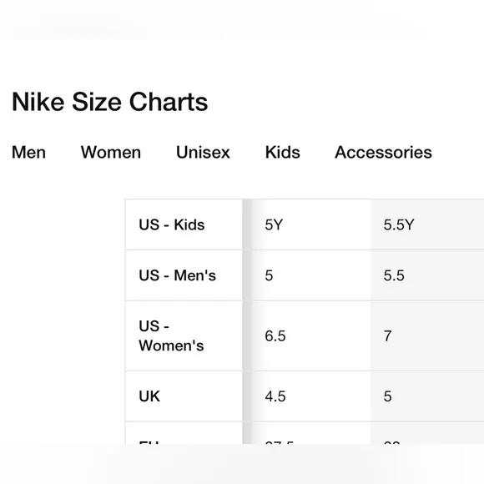
Task: Click the Women's size 6.5 cell
Action: (311, 335)
